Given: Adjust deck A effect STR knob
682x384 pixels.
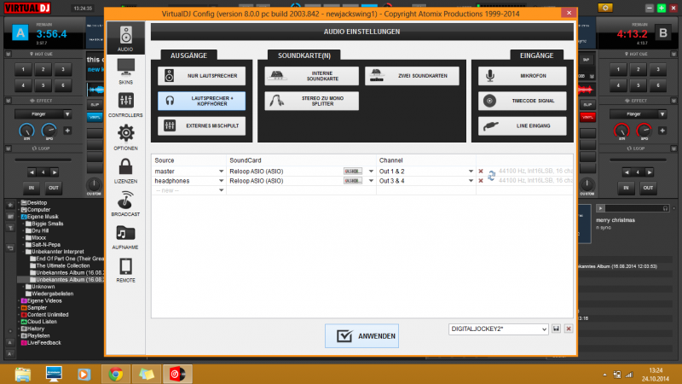Looking at the screenshot, I should tap(26, 131).
